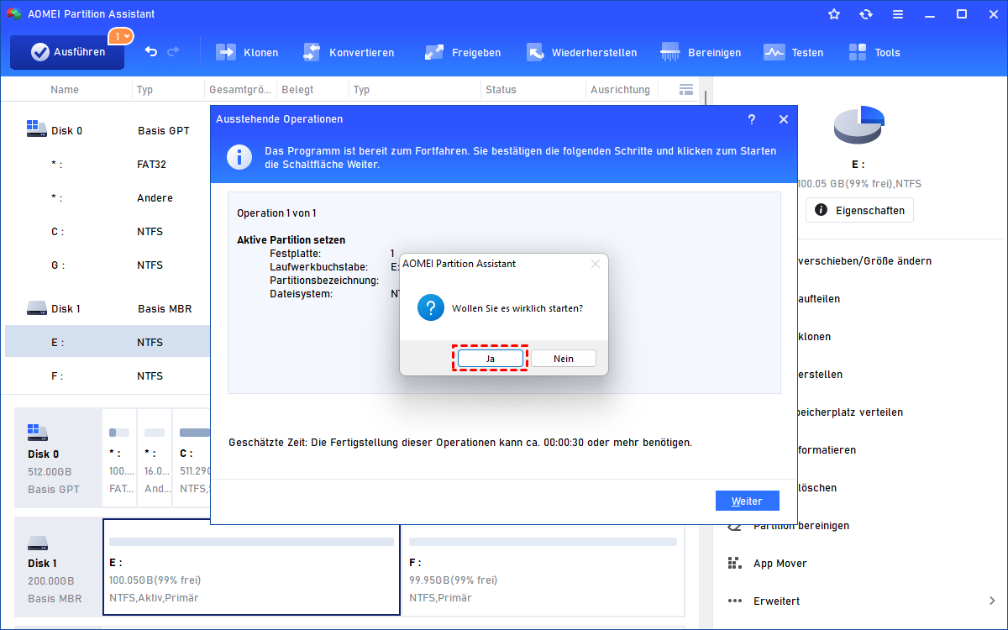Select E: partition block in disk map
The height and width of the screenshot is (630, 1008).
251,567
